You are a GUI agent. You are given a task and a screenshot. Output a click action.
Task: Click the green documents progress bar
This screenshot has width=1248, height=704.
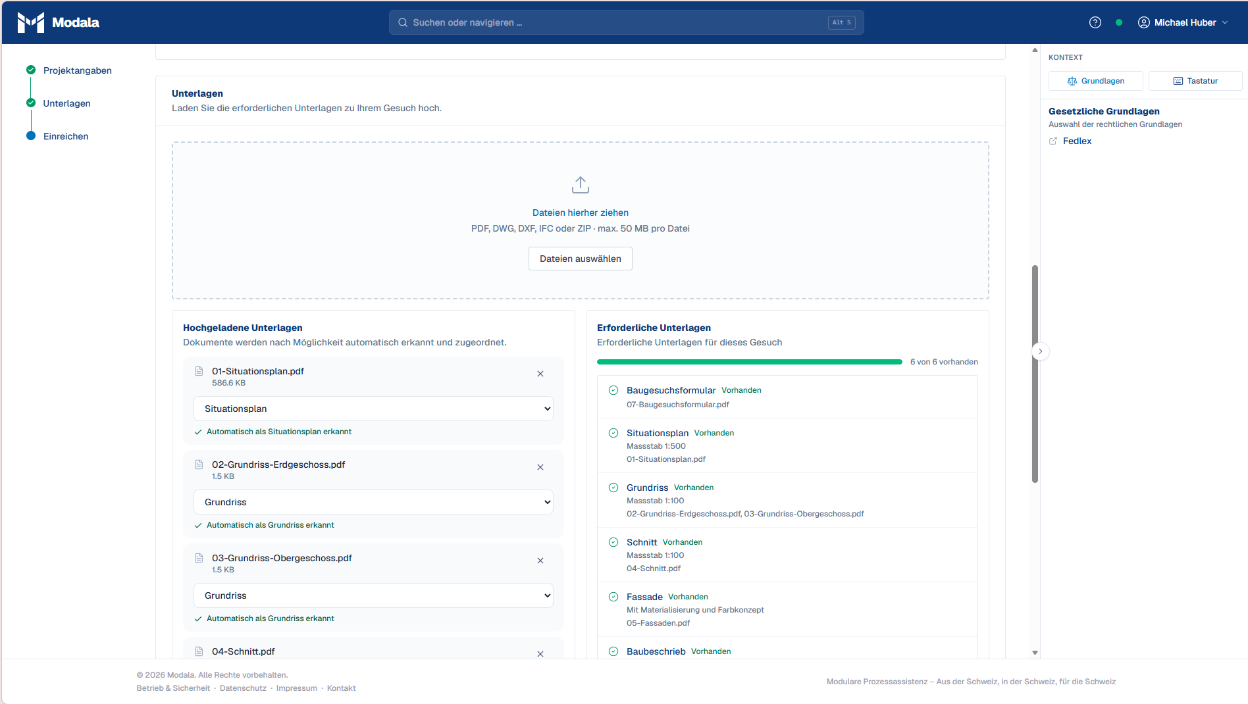(750, 362)
